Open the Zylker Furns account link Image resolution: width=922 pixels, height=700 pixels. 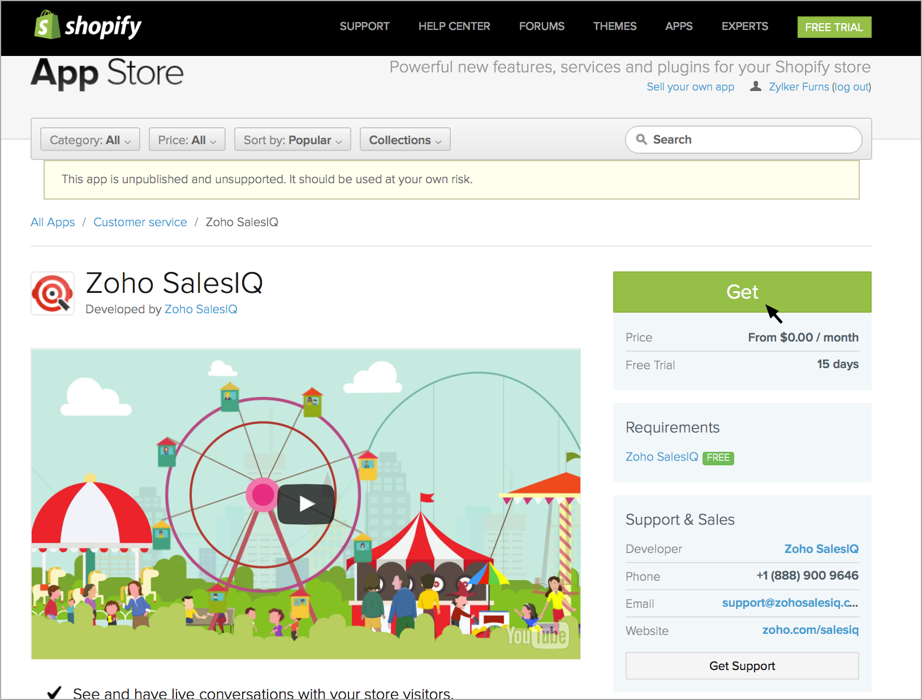[x=799, y=87]
